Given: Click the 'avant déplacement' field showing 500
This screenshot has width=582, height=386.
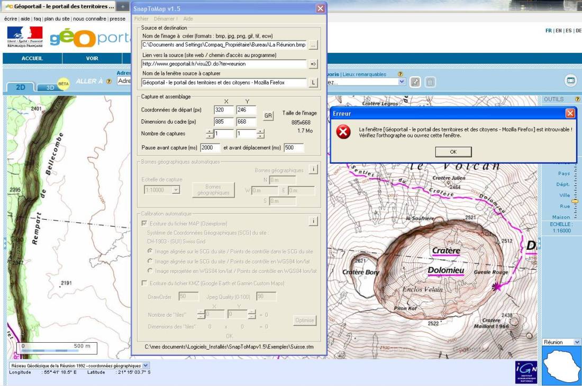Looking at the screenshot, I should (x=294, y=148).
